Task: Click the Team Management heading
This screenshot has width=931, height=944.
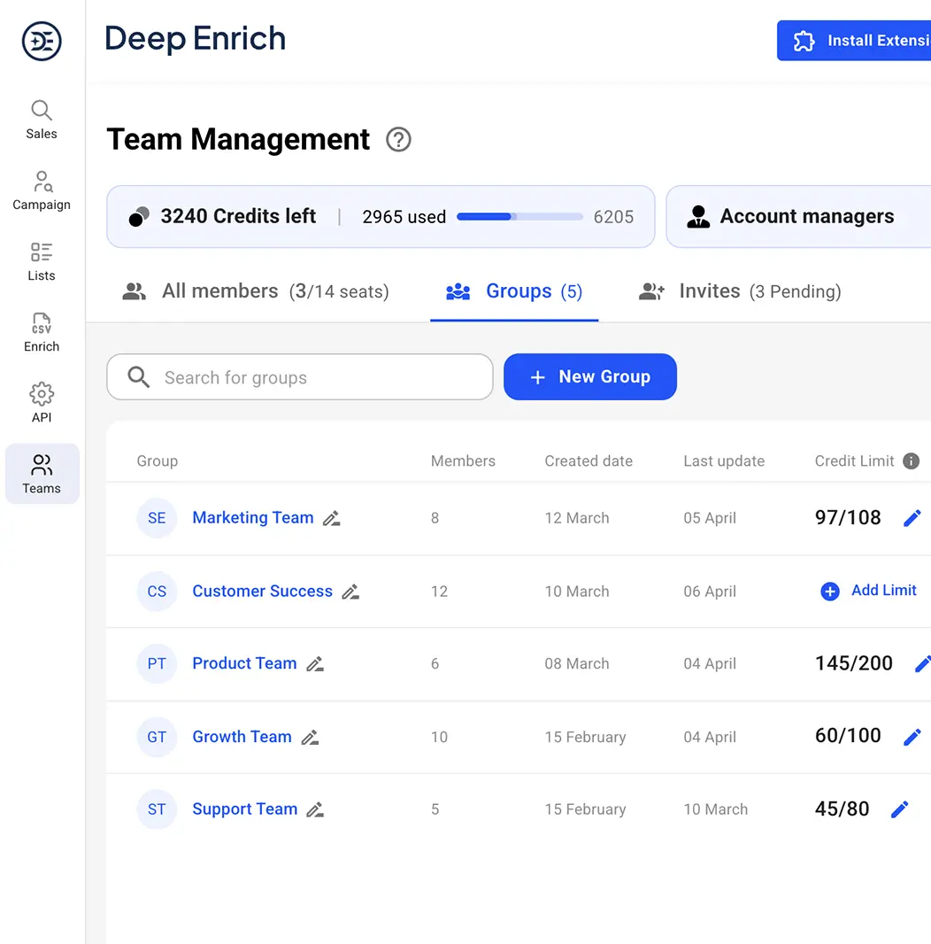Action: [238, 140]
